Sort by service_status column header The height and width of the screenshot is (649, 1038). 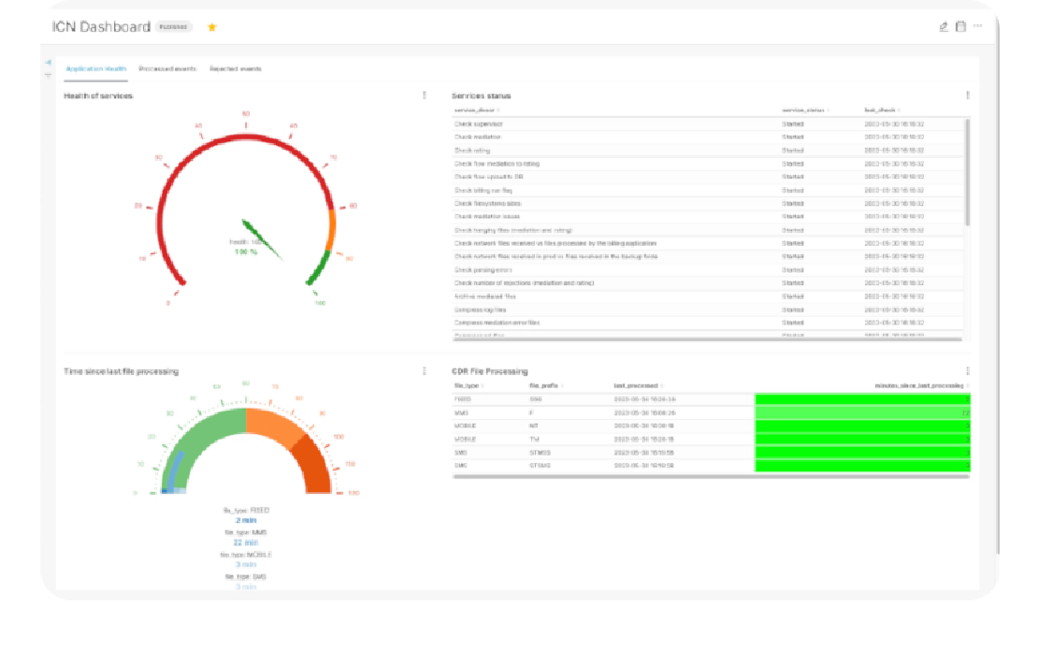(802, 109)
